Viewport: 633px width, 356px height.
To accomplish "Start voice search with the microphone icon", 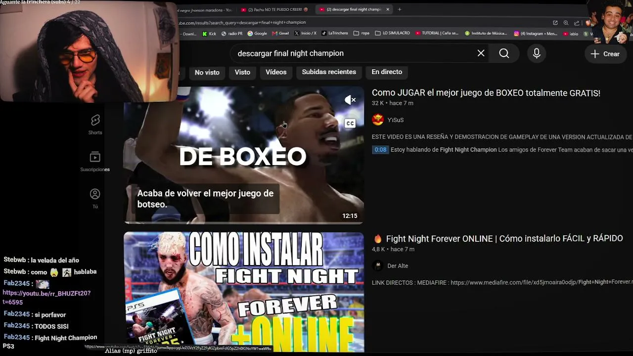I will click(537, 53).
